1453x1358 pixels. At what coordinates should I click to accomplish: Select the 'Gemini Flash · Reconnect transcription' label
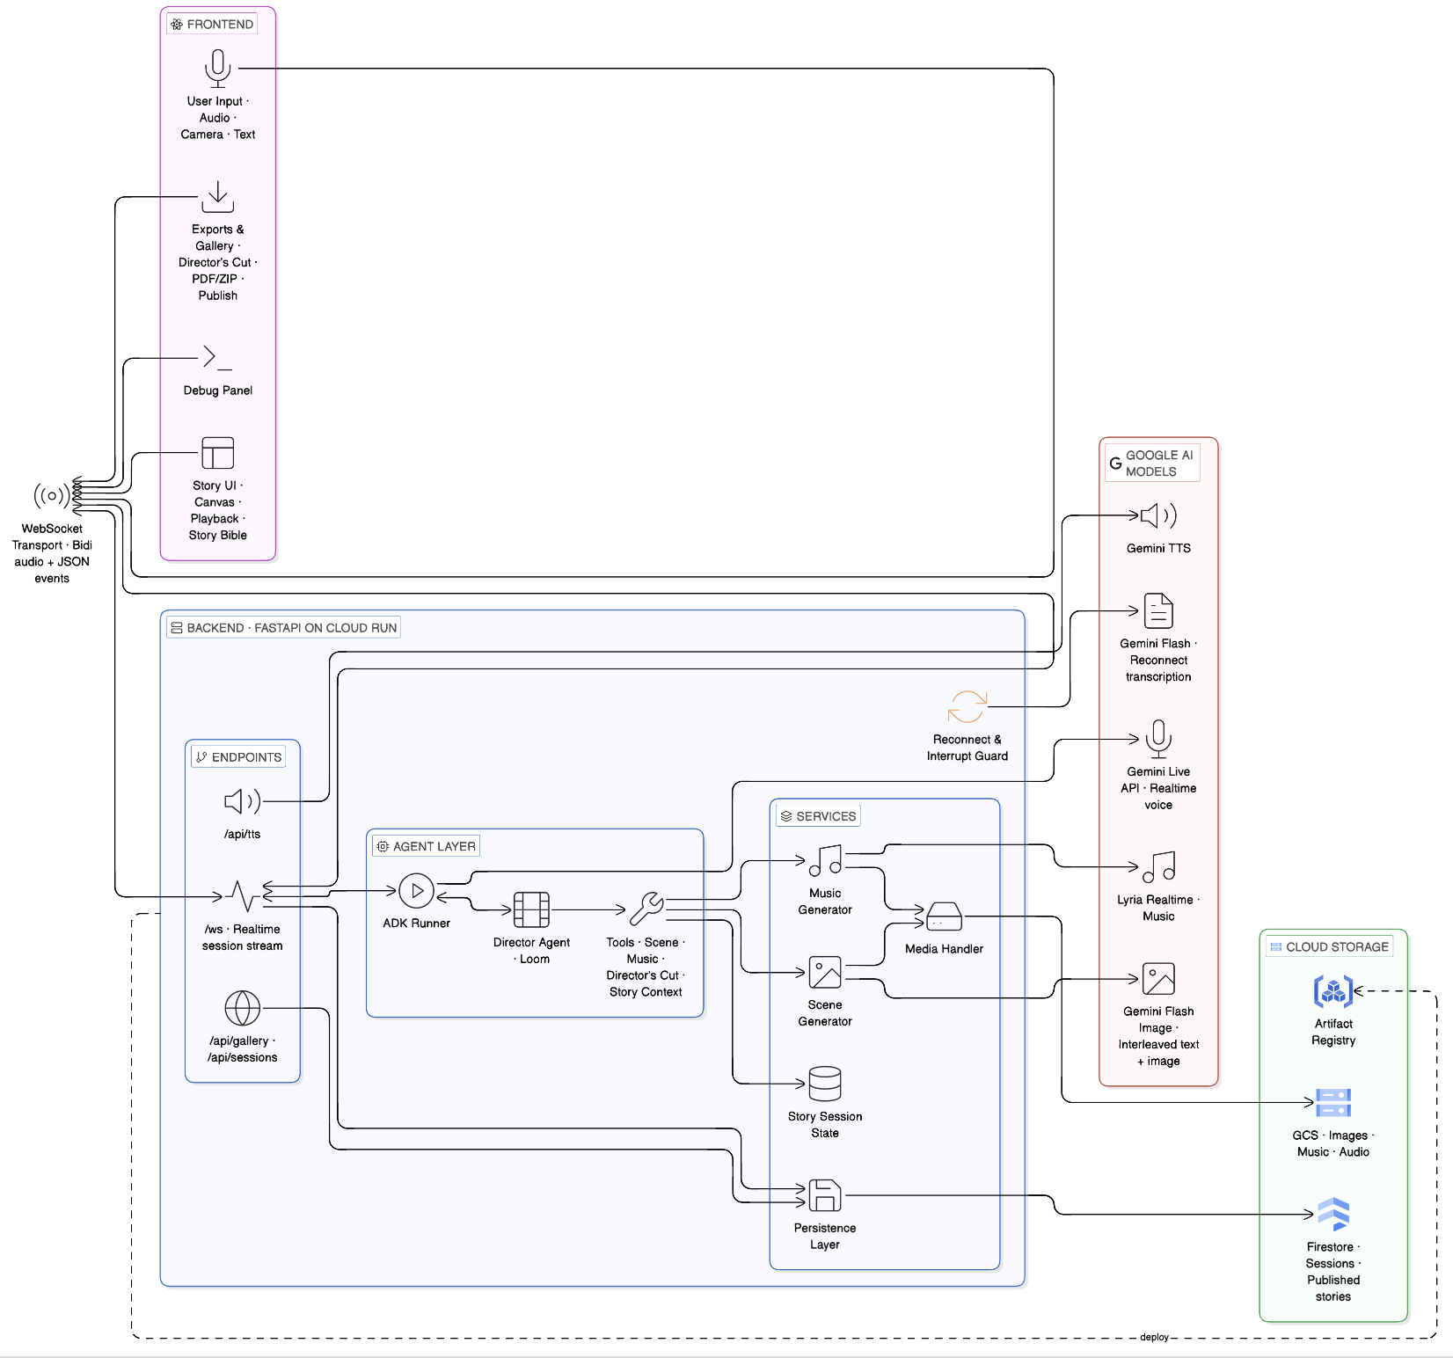(x=1158, y=660)
